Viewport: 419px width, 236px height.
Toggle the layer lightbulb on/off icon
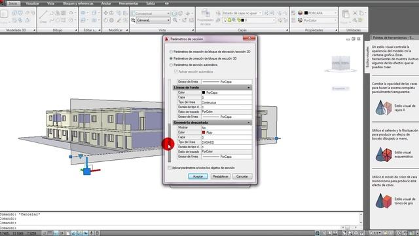(225, 20)
